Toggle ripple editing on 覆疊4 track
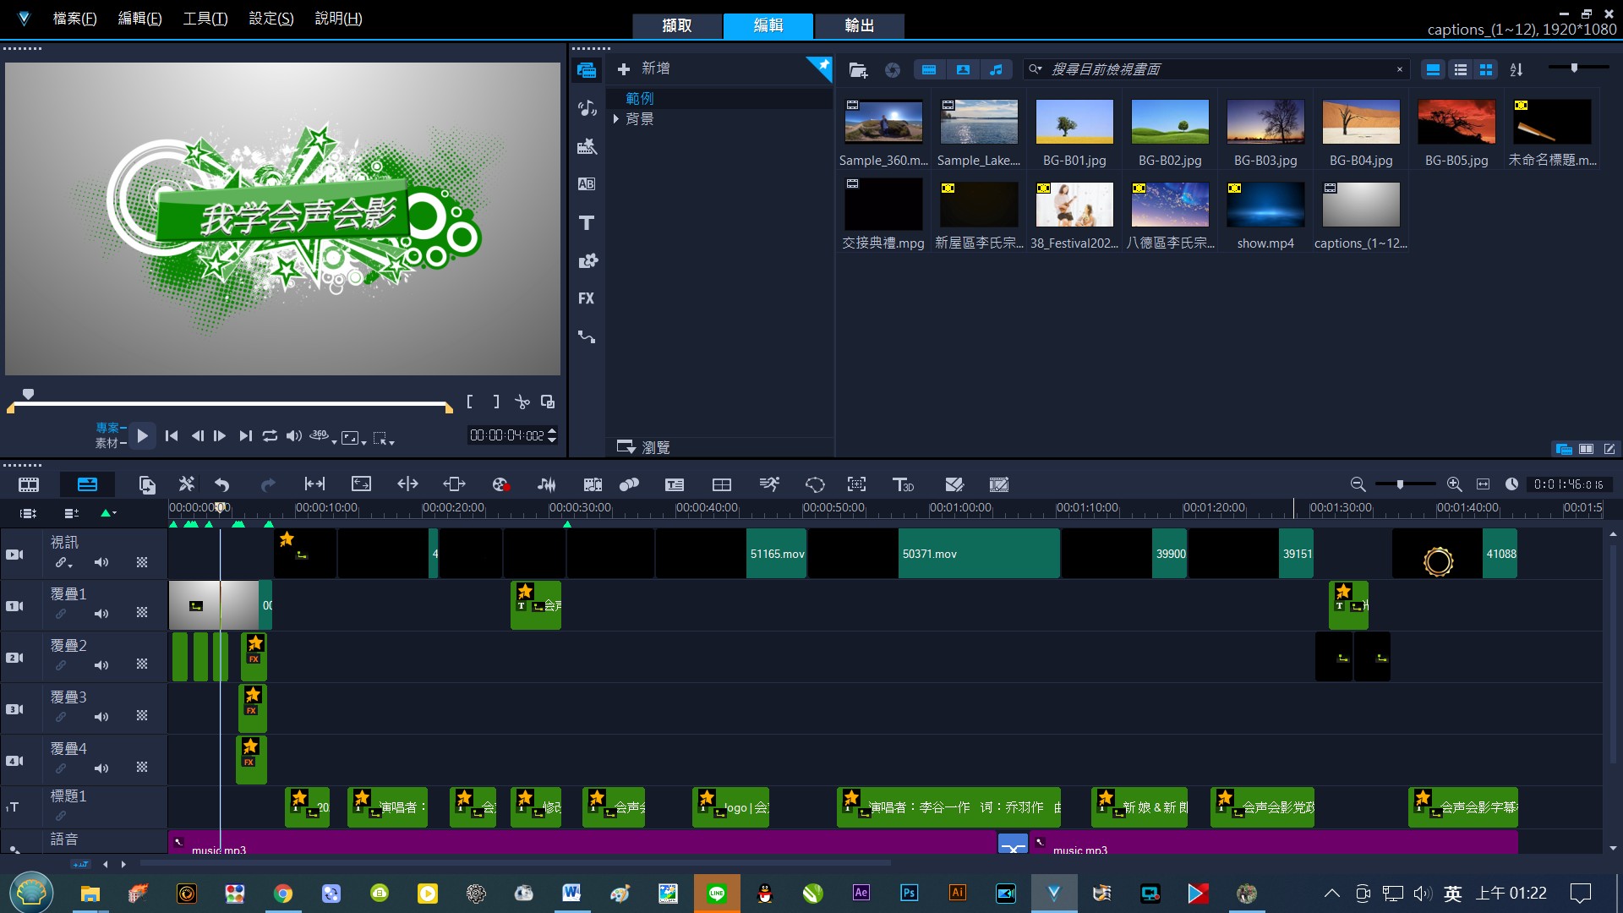This screenshot has height=913, width=1623. click(x=61, y=768)
